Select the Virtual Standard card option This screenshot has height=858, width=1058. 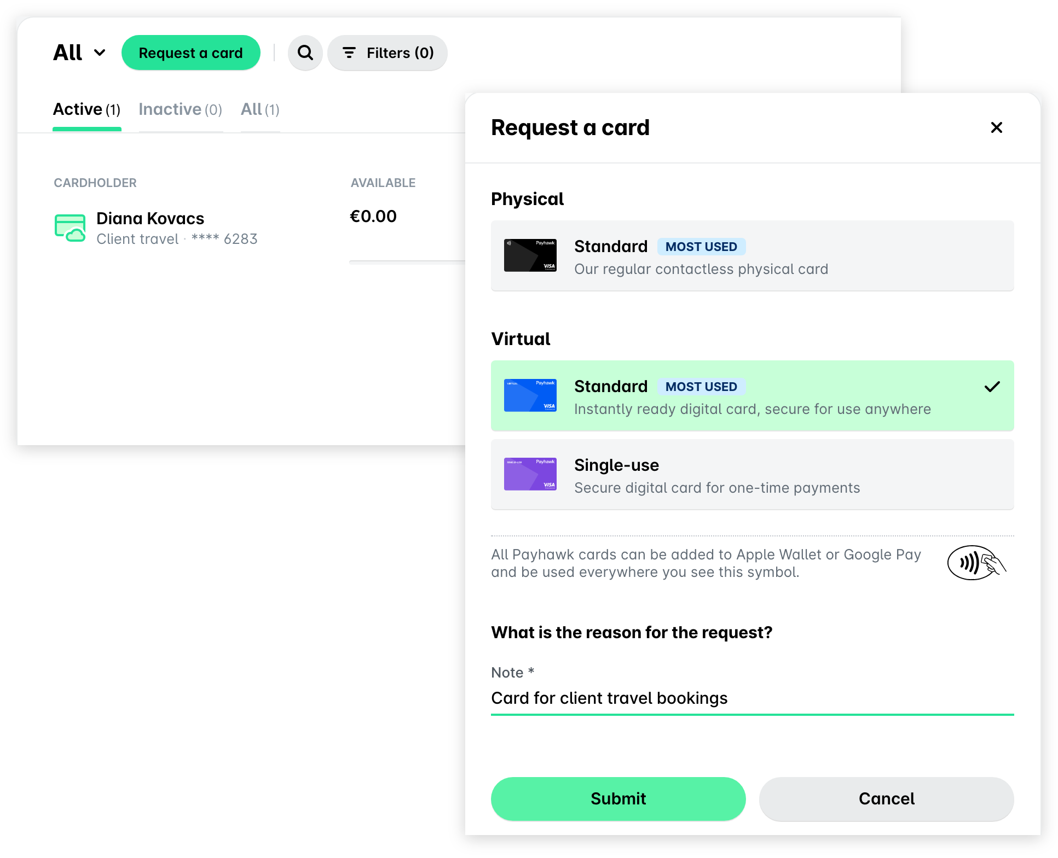click(x=752, y=395)
